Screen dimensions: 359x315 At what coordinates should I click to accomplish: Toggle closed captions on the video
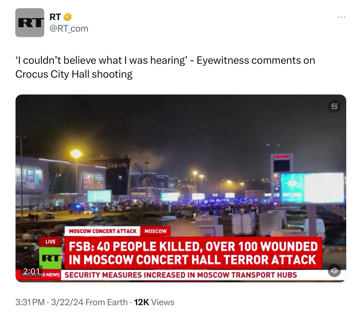334,106
